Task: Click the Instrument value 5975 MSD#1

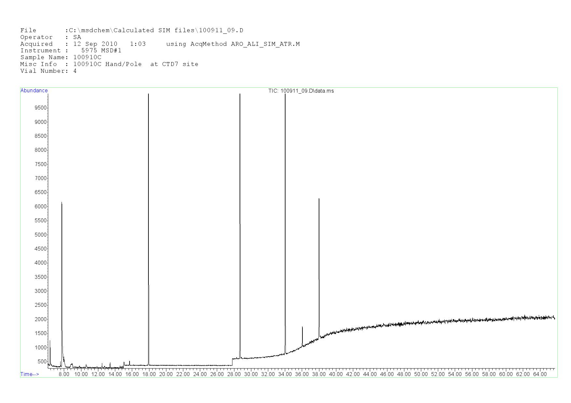Action: click(101, 51)
